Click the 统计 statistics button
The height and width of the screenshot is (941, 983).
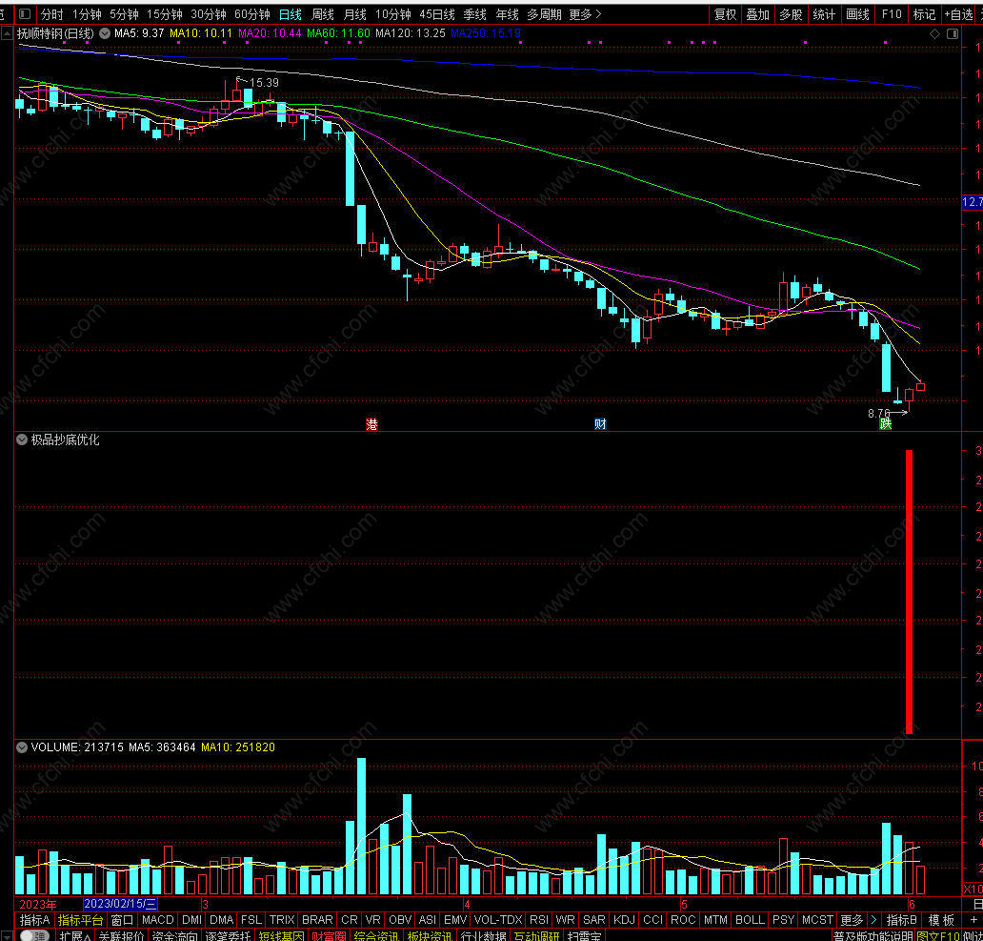[824, 13]
